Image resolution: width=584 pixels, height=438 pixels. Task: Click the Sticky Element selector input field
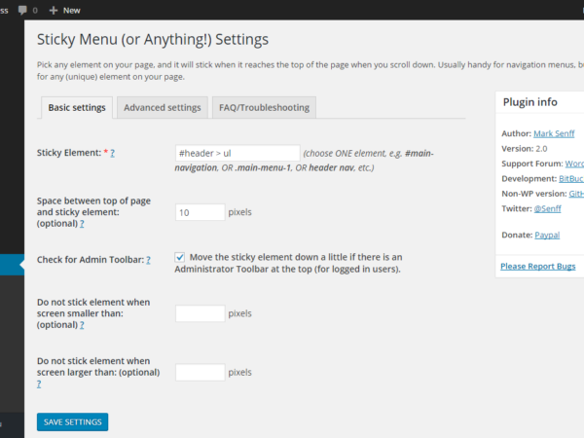coord(237,153)
